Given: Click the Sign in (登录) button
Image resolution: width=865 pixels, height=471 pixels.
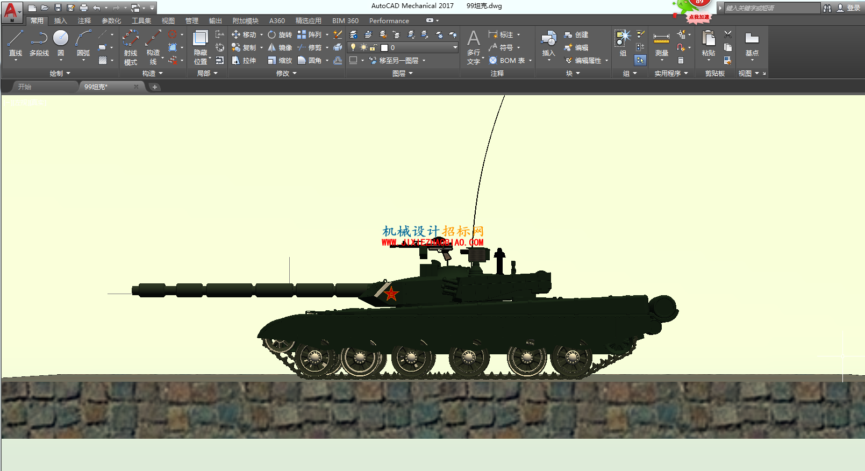Looking at the screenshot, I should coord(848,8).
